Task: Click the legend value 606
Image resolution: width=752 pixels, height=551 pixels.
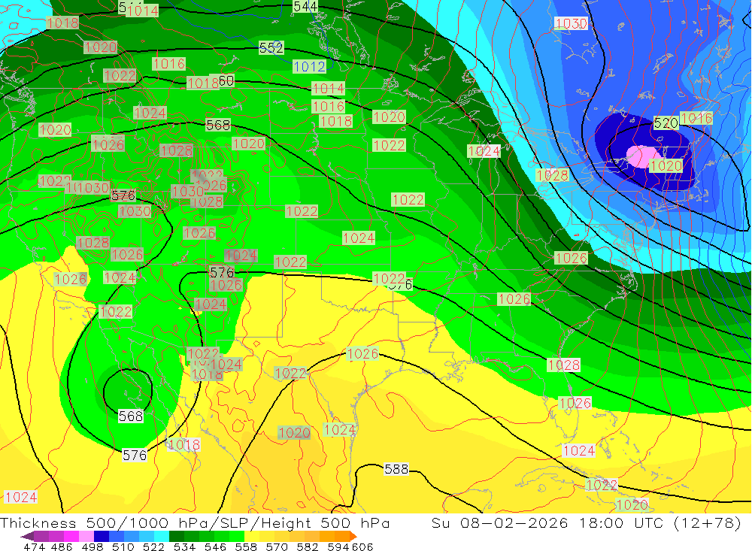Action: click(362, 546)
